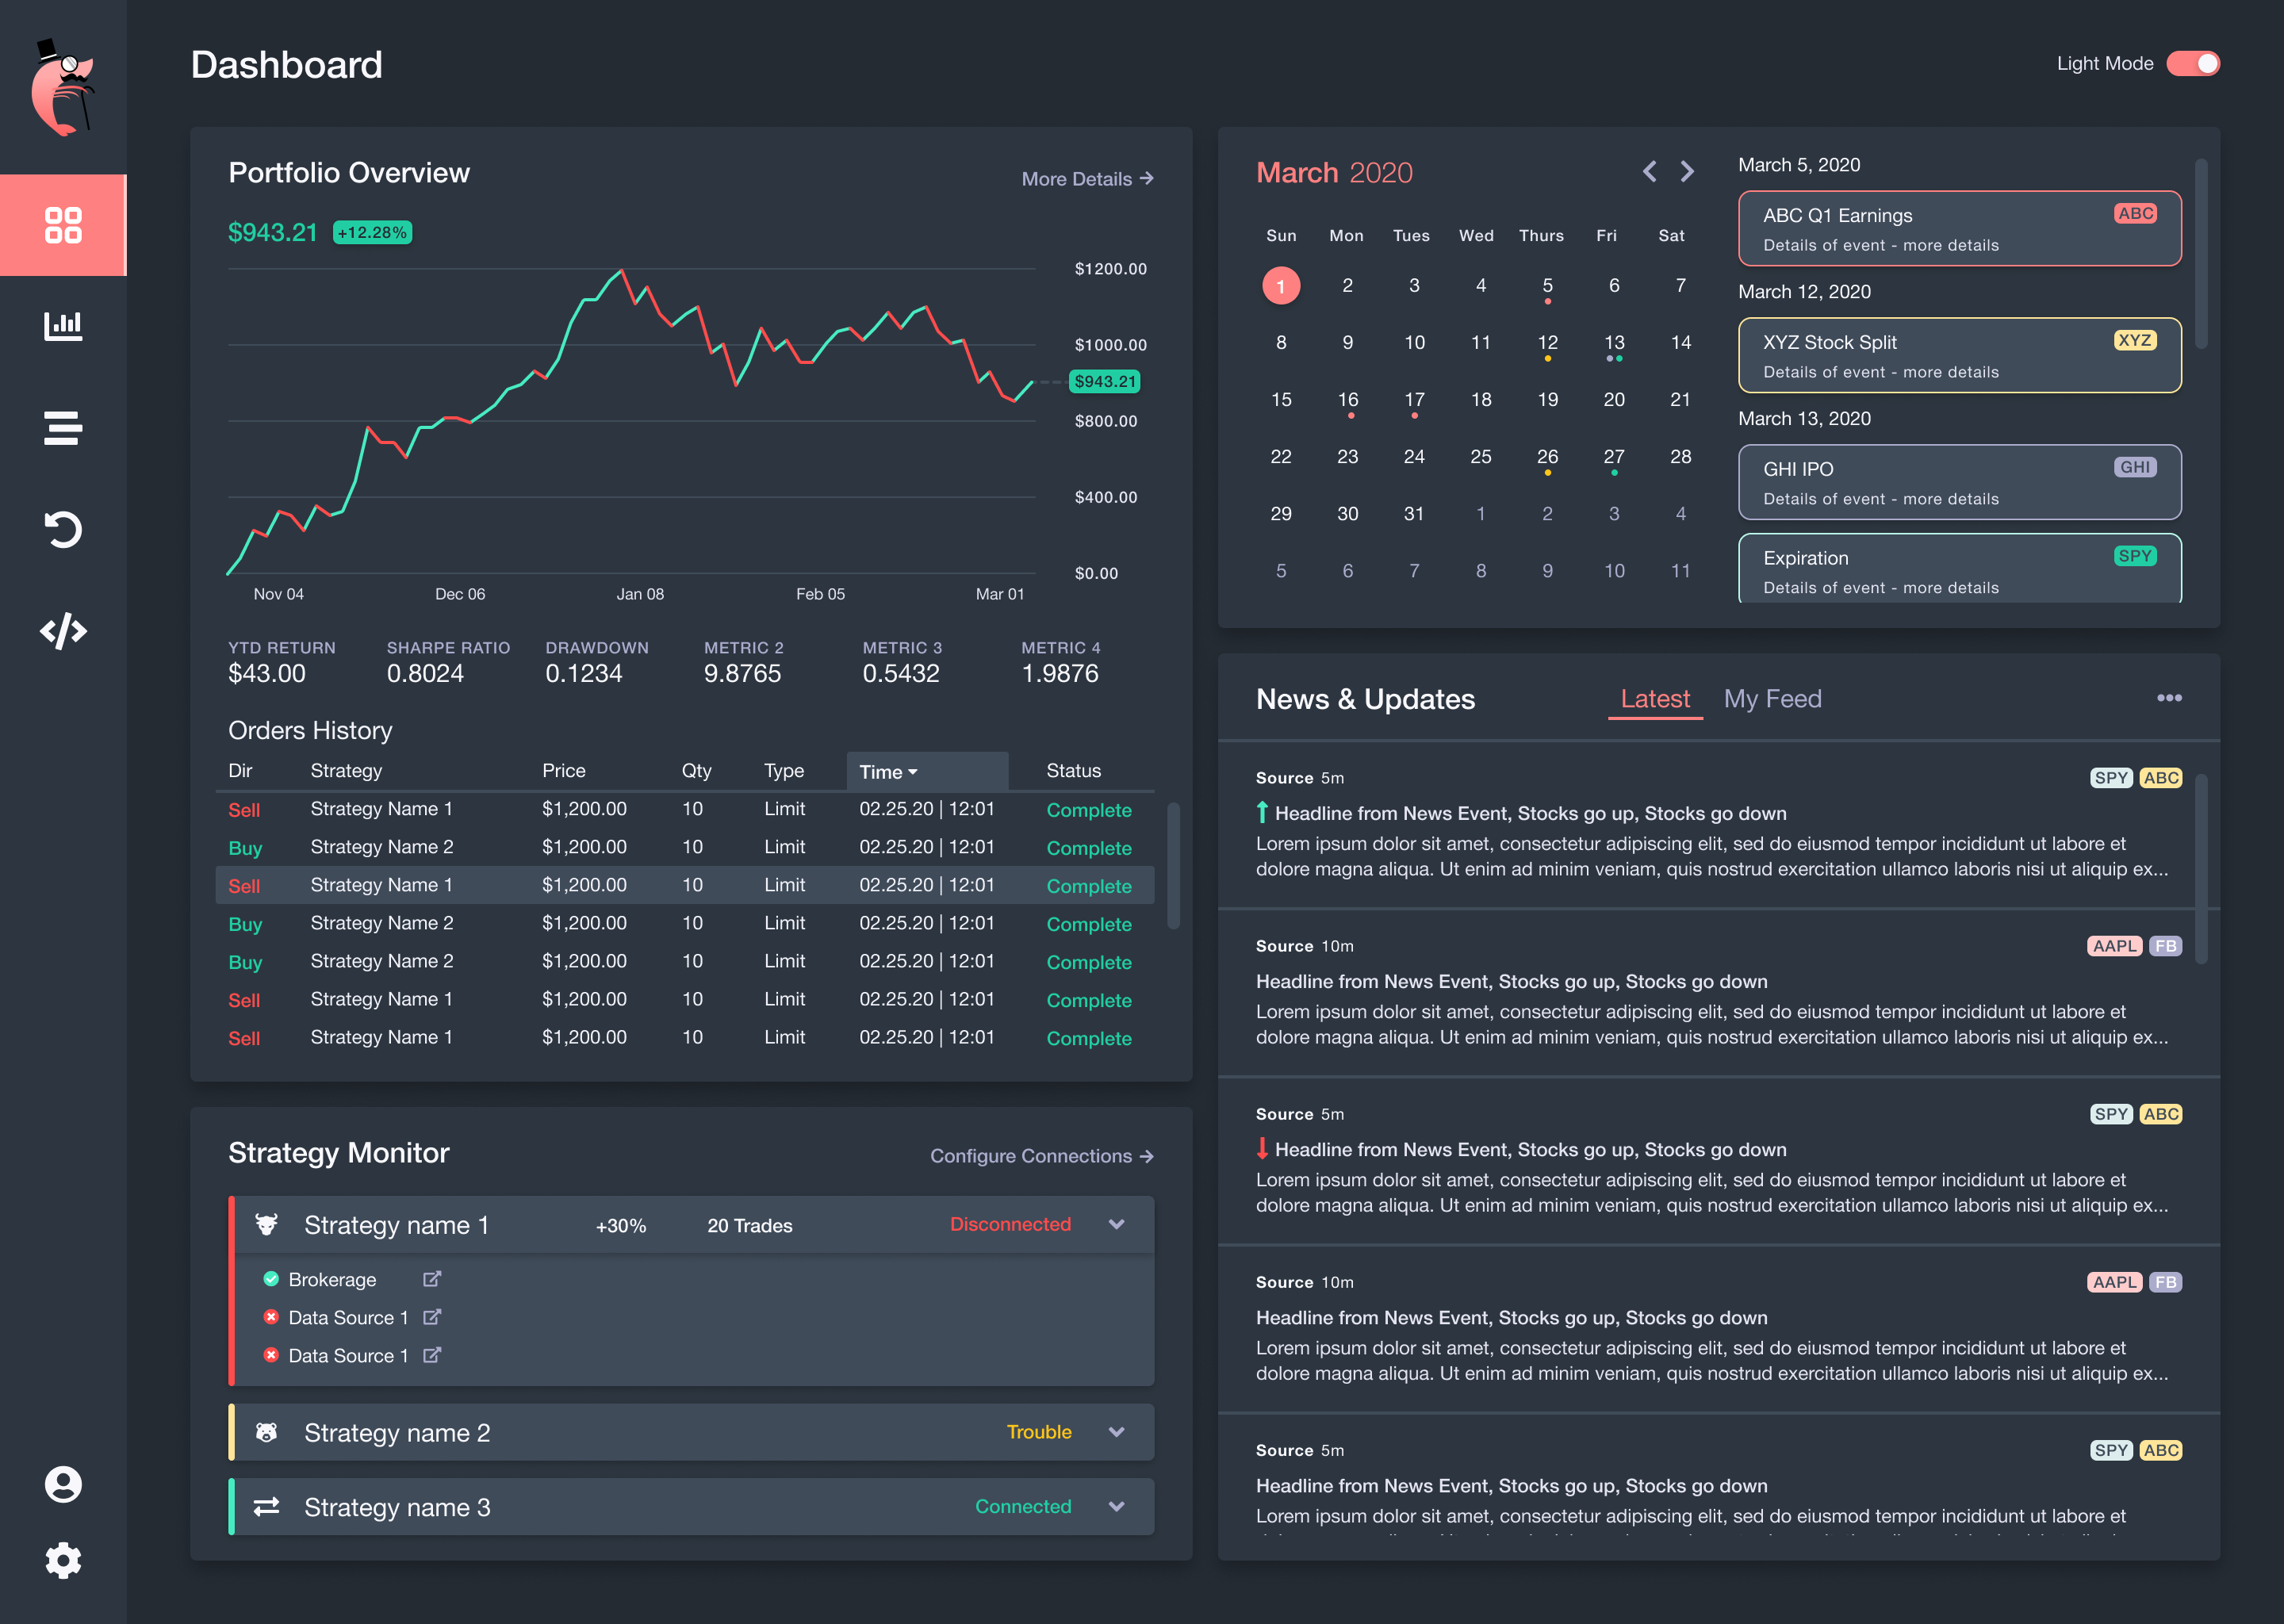Open the settings gear icon
Viewport: 2284px width, 1624px height.
point(63,1560)
